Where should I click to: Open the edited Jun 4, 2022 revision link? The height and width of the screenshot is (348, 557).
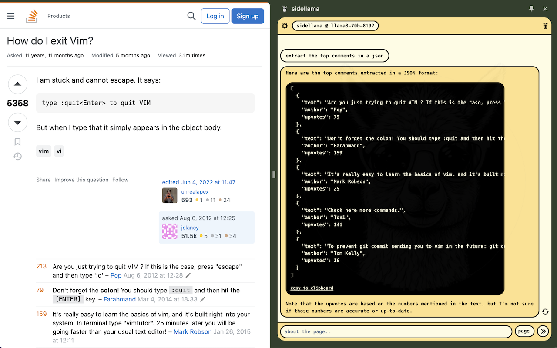(x=199, y=182)
